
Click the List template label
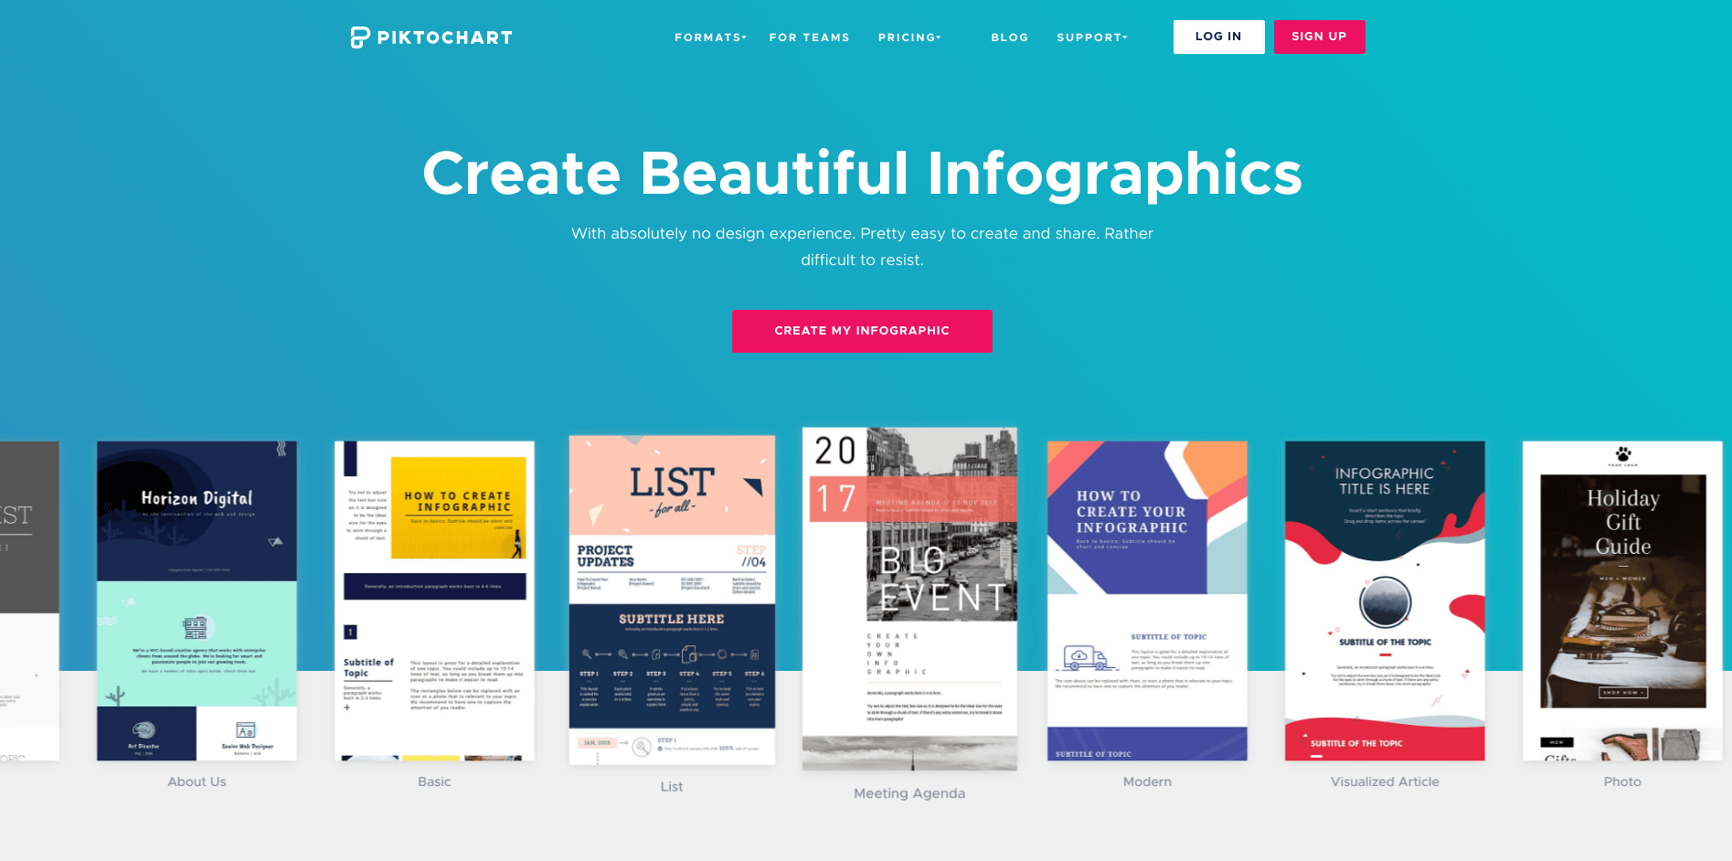[672, 786]
